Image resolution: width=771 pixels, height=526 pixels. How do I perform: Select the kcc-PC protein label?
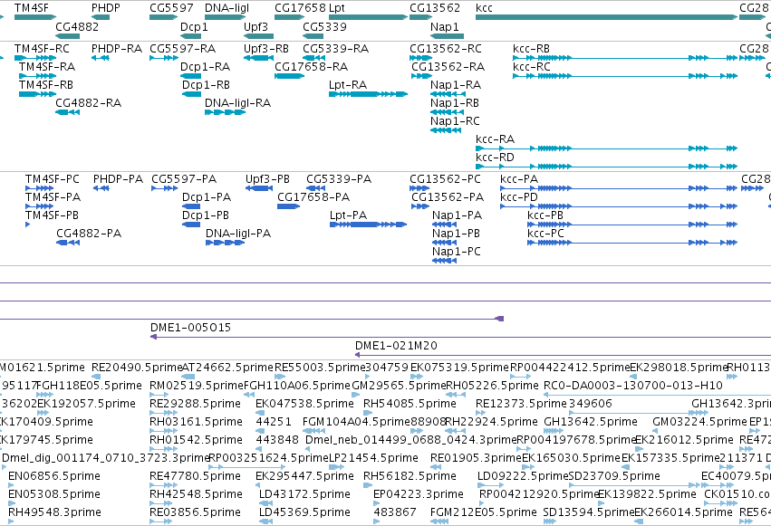(x=545, y=234)
